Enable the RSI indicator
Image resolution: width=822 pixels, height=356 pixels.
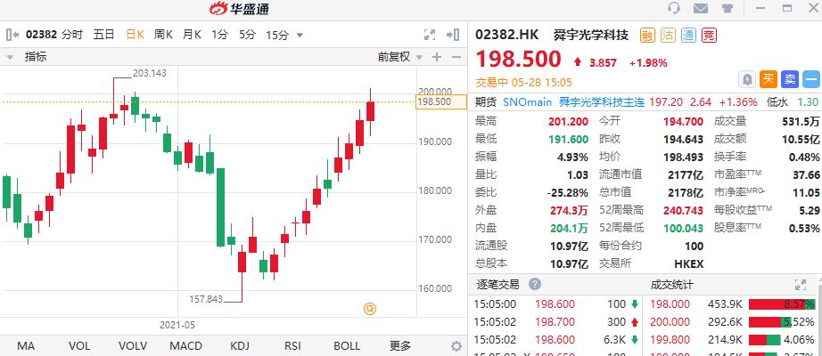coord(292,346)
